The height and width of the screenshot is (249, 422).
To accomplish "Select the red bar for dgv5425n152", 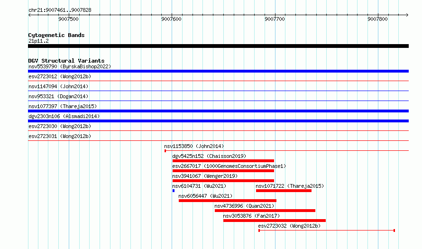I will (223, 161).
